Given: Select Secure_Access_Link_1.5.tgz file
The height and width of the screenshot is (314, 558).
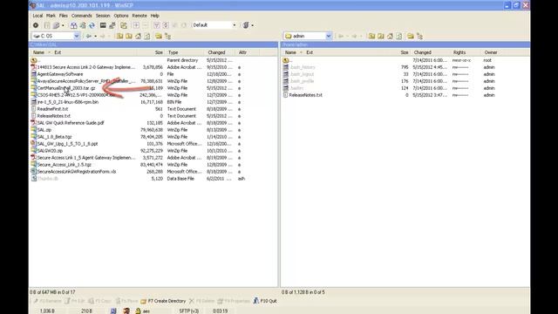Looking at the screenshot, I should [64, 165].
